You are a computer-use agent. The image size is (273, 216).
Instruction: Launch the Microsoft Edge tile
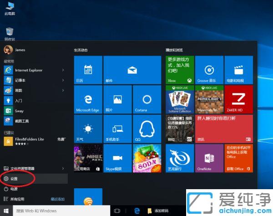tap(88, 100)
